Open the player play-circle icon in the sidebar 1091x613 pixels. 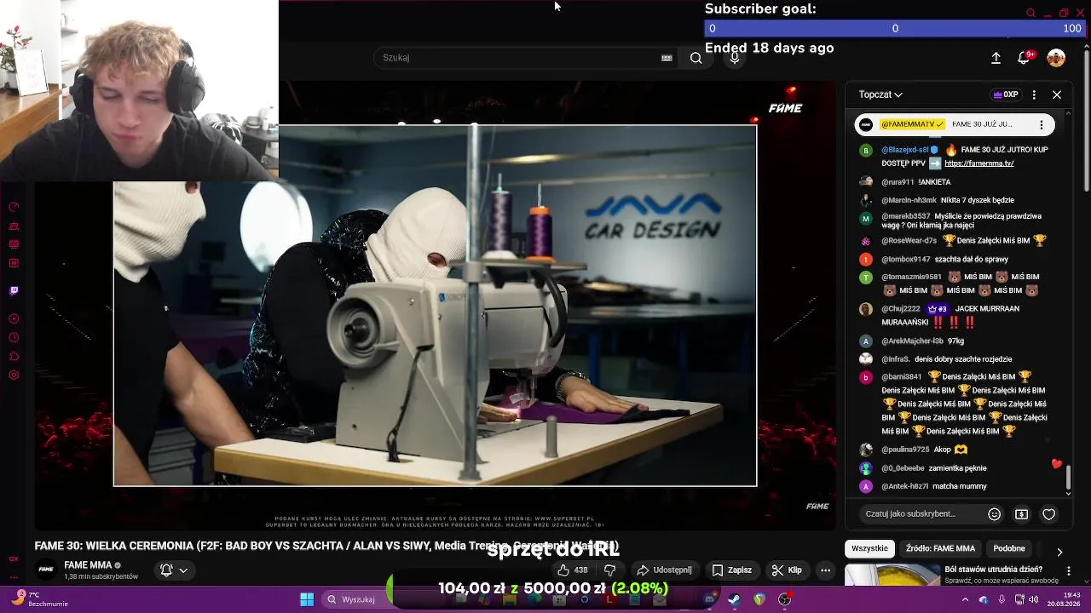pos(14,319)
